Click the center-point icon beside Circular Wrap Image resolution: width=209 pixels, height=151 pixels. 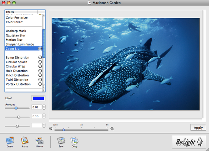coord(40,66)
